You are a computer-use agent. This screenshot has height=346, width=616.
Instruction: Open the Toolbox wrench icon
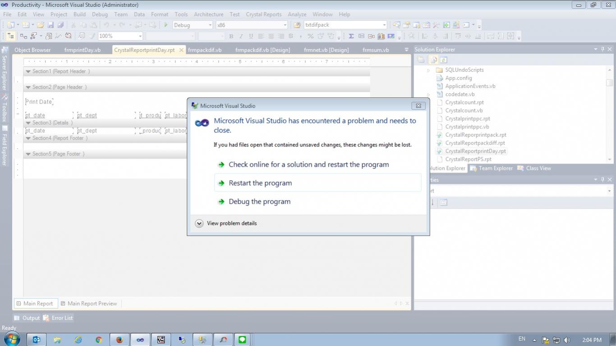point(436,25)
